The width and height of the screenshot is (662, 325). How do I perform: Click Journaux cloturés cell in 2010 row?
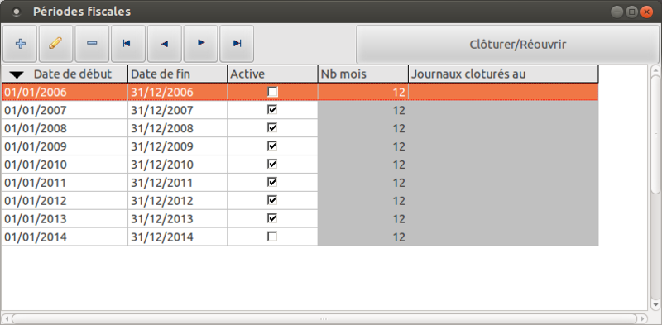point(503,165)
